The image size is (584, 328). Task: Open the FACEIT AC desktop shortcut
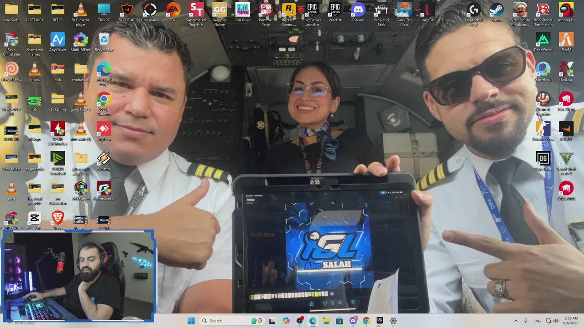point(127,13)
